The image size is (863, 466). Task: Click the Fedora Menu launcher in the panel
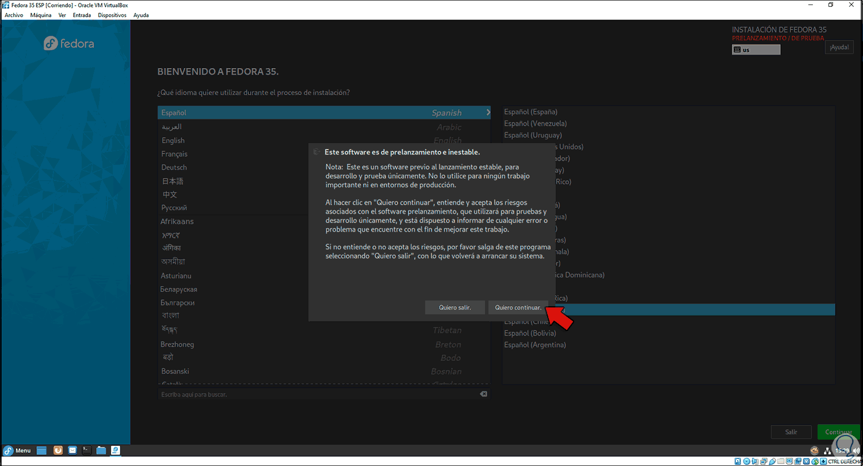pyautogui.click(x=17, y=450)
